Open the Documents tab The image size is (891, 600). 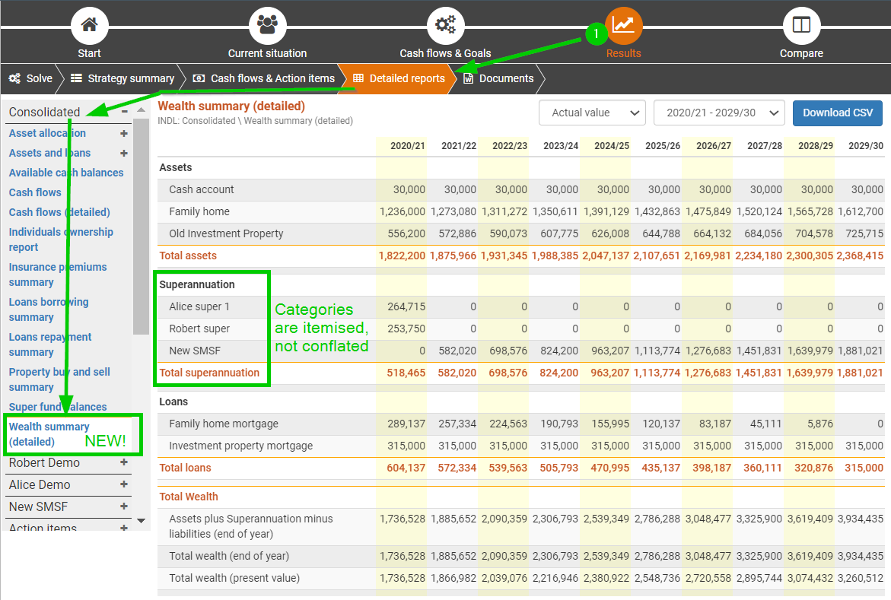tap(498, 78)
